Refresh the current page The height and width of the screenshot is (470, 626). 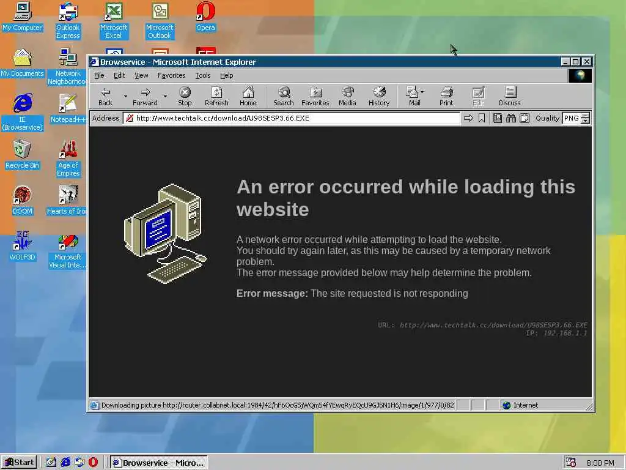pos(216,96)
